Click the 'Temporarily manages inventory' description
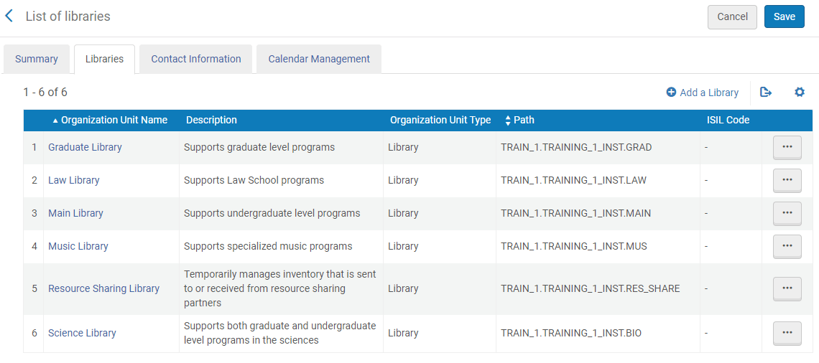819x363 pixels. [280, 288]
